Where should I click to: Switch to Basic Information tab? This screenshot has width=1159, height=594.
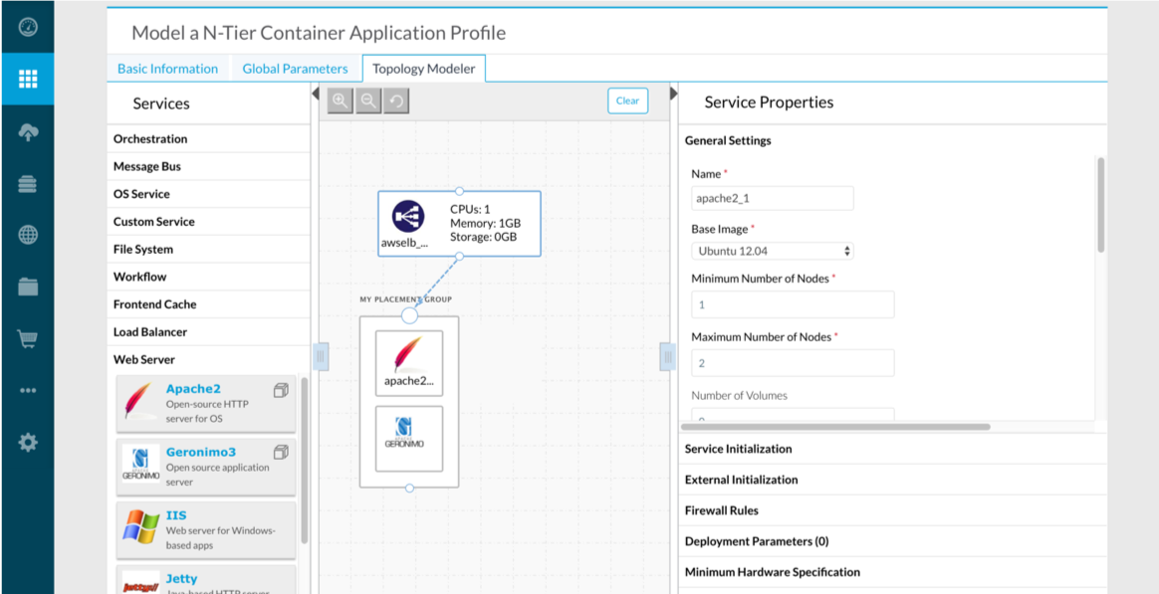pos(168,69)
